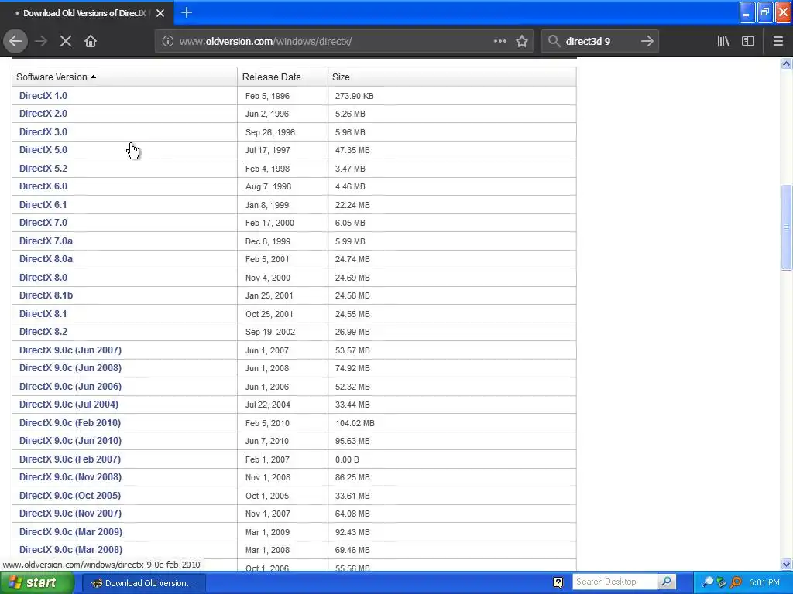Open the DirectX 5.0 link
Screen dimensions: 793x594
click(43, 150)
